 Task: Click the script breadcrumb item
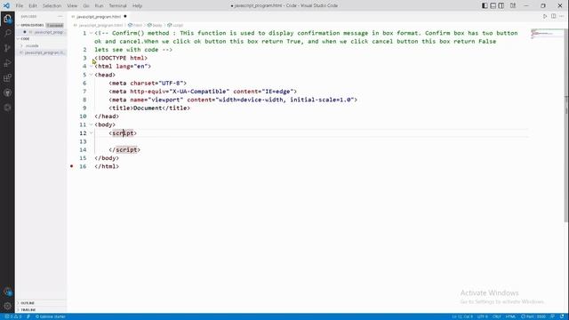(x=176, y=25)
